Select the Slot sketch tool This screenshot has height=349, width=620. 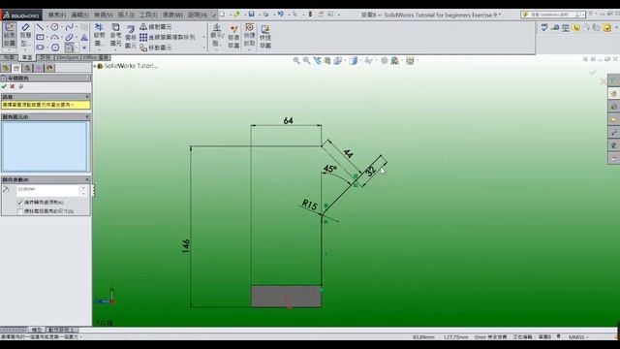point(40,48)
